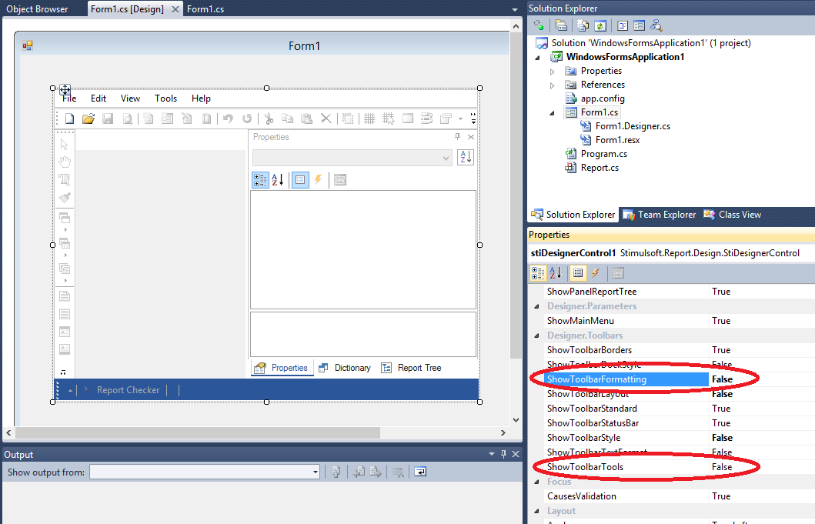Viewport: 815px width, 524px height.
Task: Select the arrow pointer tool in toolbox
Action: tap(65, 144)
